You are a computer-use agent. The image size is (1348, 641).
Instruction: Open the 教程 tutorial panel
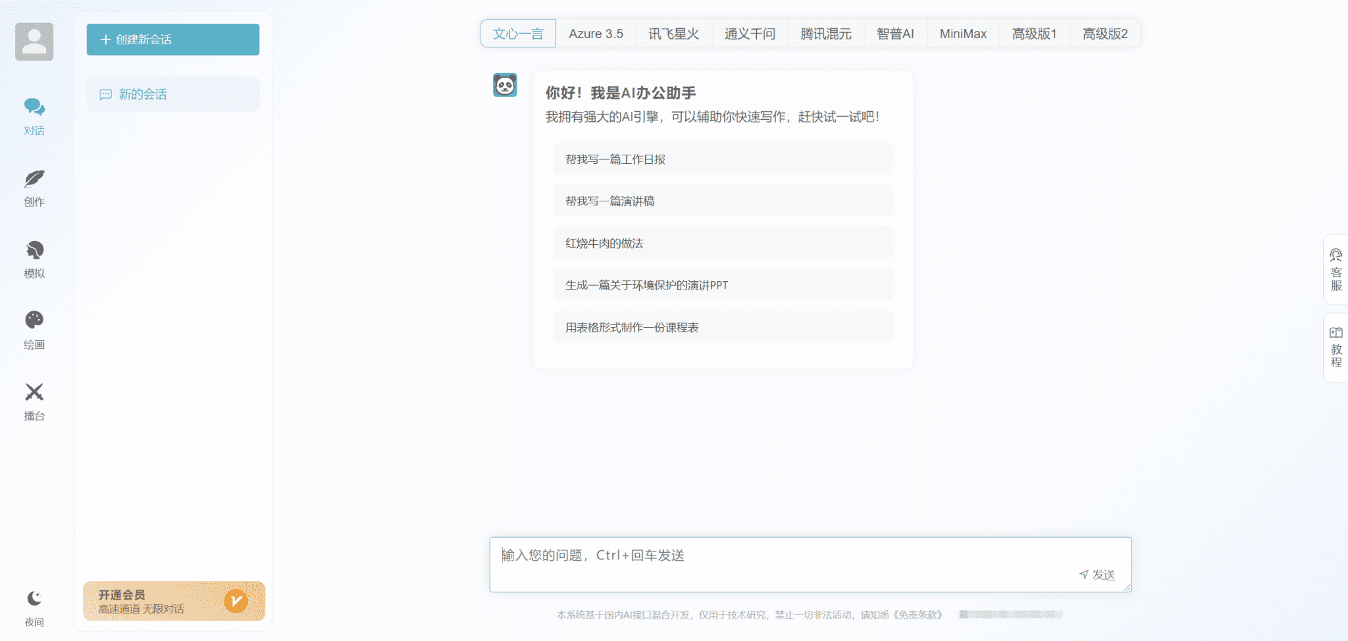[1335, 347]
